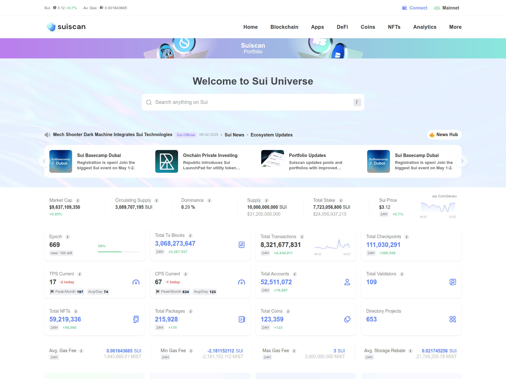This screenshot has height=379, width=506.
Task: Open the Blockchain menu
Action: tap(284, 27)
